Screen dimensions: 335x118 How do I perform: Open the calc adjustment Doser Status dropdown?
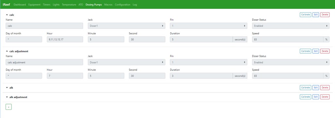(x=291, y=62)
